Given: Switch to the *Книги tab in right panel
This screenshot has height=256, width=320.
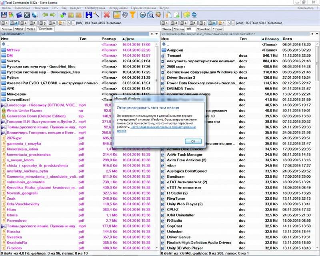Looking at the screenshot, I should point(166,29).
